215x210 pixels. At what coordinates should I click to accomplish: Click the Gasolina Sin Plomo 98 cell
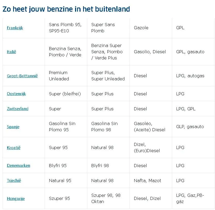[108, 127]
